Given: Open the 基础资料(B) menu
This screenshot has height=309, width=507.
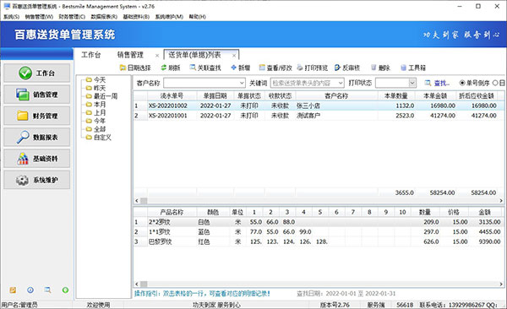Looking at the screenshot, I should (136, 17).
